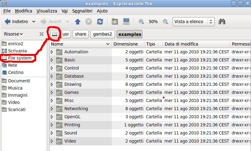Open the Indietro history dropdown arrow
This screenshot has height=151, width=251.
(34, 22)
